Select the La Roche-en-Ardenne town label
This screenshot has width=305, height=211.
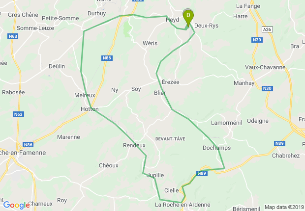click(183, 205)
